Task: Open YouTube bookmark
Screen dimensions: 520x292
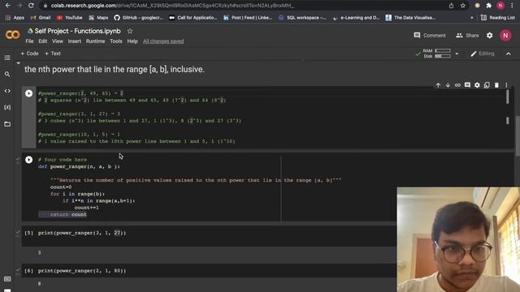Action: (x=69, y=18)
